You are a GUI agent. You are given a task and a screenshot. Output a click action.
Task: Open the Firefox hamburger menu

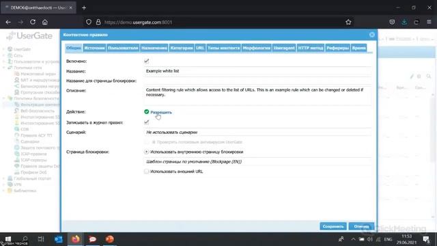click(x=429, y=22)
